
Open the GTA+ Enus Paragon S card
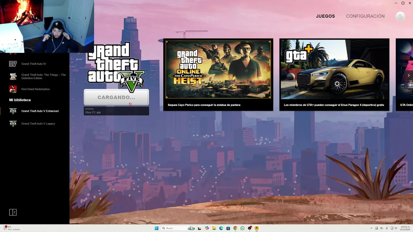pyautogui.click(x=334, y=74)
